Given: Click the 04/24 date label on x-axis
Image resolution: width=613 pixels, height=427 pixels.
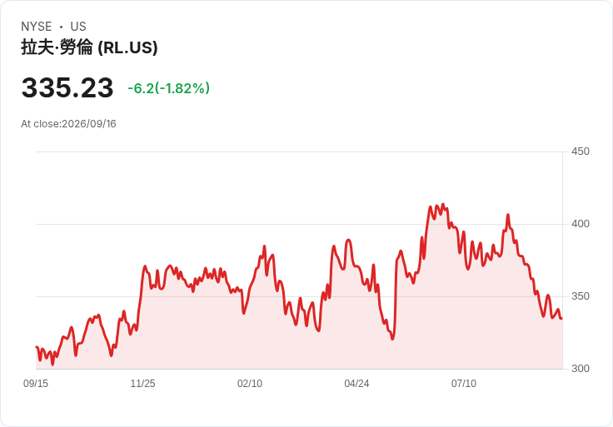Looking at the screenshot, I should 356,384.
